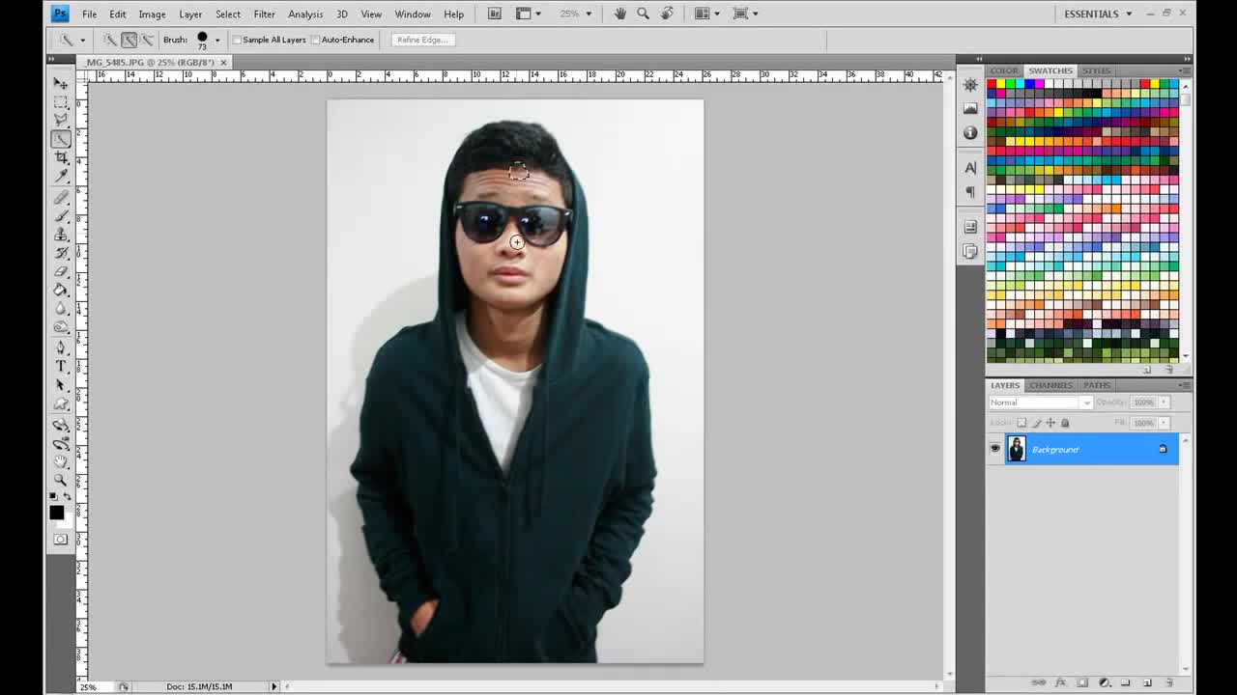Select the 3D Orbit camera tool
The image size is (1237, 695).
tap(61, 443)
